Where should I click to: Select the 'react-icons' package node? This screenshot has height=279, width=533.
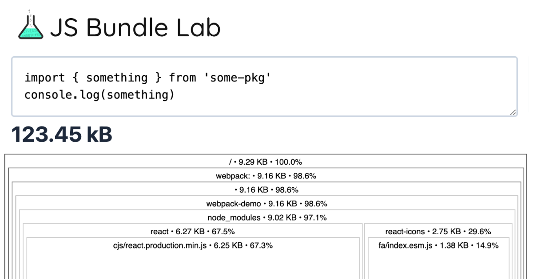click(x=438, y=231)
